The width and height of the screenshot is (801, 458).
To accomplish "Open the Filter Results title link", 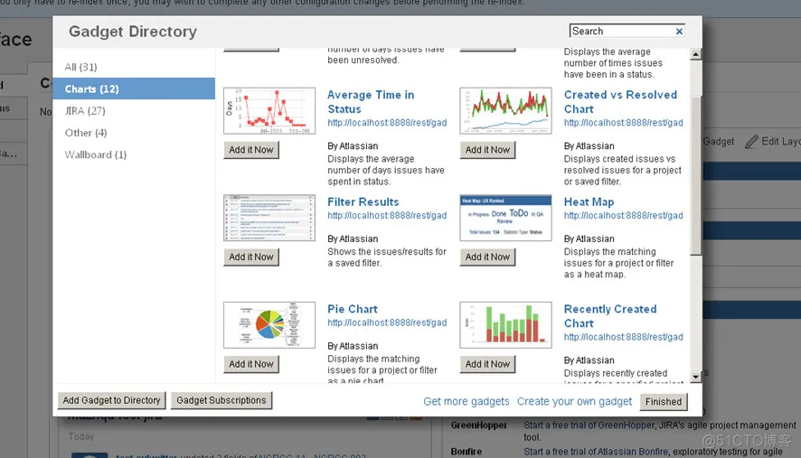I will point(363,202).
